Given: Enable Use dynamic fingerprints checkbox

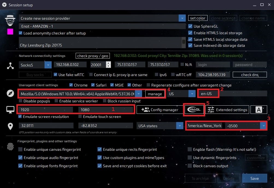Looking at the screenshot, I should (x=190, y=158).
